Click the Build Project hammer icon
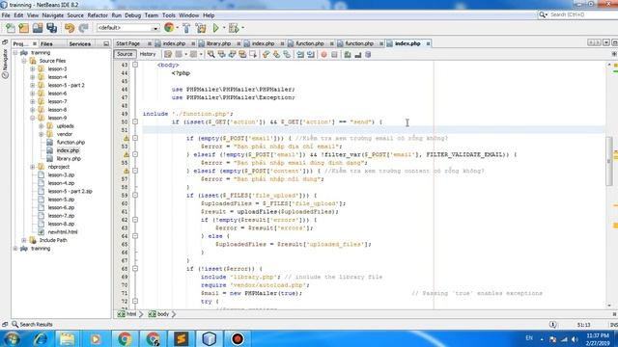Viewport: 618px width, 347px height. pos(186,28)
